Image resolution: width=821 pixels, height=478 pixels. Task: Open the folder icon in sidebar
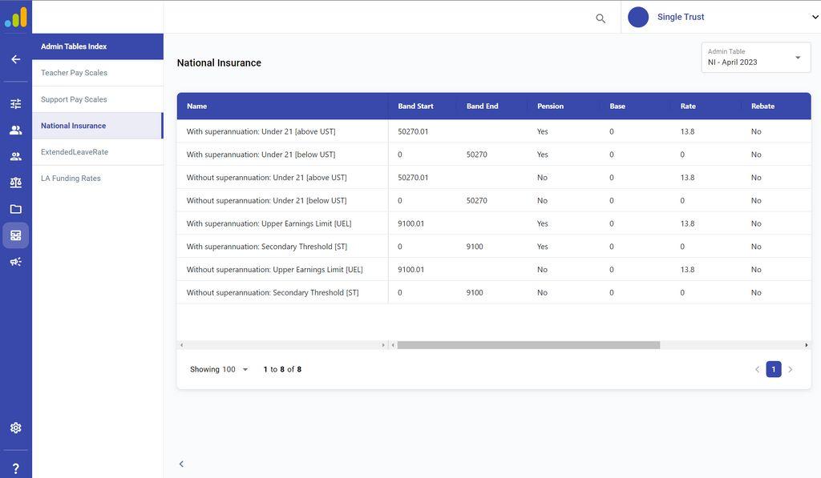coord(16,209)
